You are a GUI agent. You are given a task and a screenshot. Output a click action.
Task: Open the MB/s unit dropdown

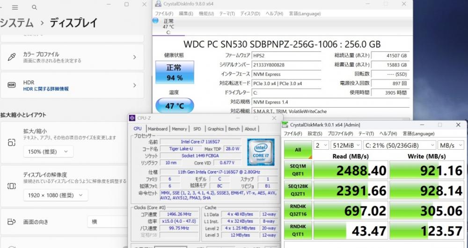coord(451,146)
